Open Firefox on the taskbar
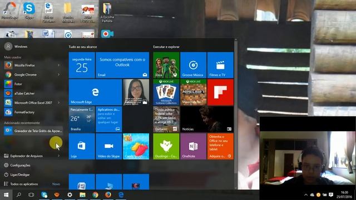356x200 pixels. (x=108, y=195)
